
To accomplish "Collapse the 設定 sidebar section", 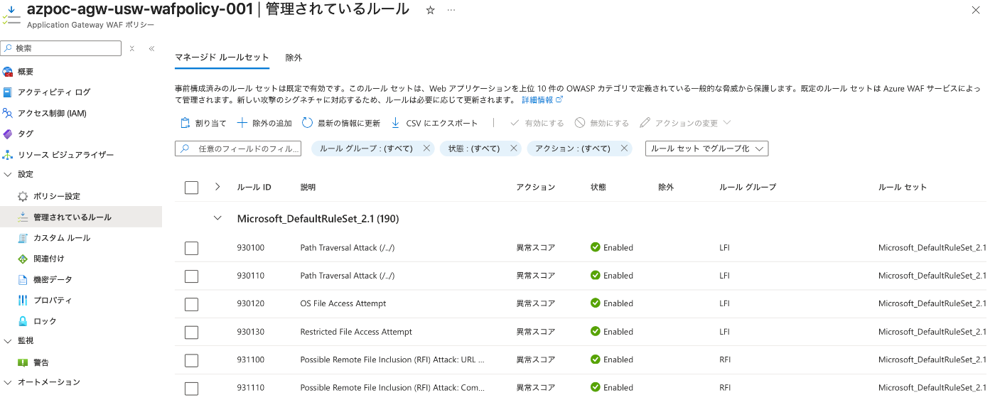I will pyautogui.click(x=8, y=175).
